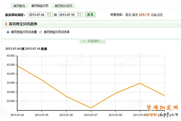
Task: Select the 首页到宝贝页点击量 radio button
Action: pyautogui.click(x=8, y=32)
